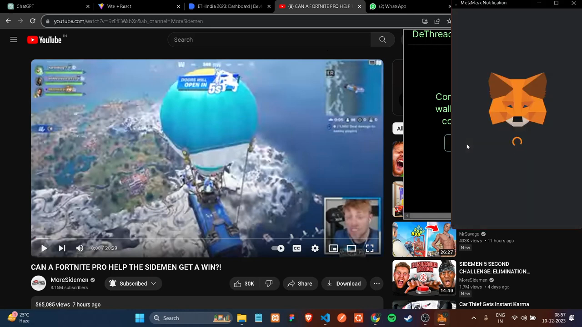
Task: Open 'Car Thief Gets Instant Karma' video
Action: [494, 304]
